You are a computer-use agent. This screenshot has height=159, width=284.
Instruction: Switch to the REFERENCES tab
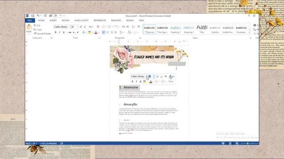tap(100, 20)
